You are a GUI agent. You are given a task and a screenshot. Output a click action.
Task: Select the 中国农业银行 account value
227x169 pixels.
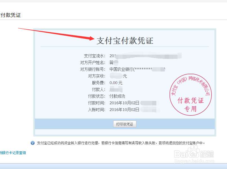pyautogui.click(x=137, y=69)
